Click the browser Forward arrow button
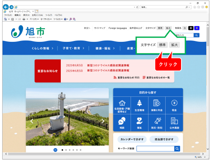 [x=11, y=7]
